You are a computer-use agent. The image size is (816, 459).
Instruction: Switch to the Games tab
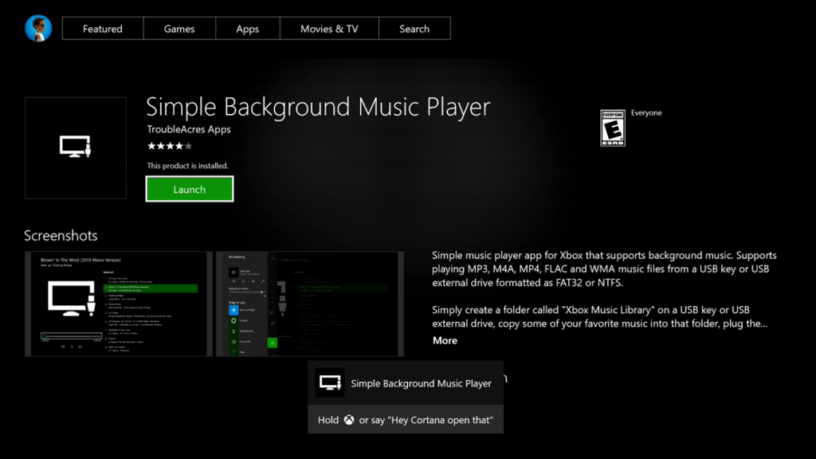[179, 29]
